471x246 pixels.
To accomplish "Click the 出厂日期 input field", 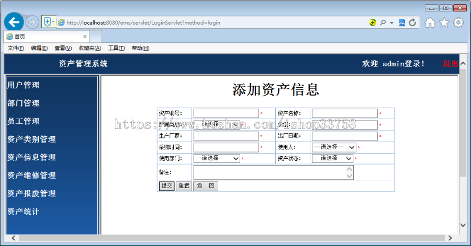I will [344, 136].
